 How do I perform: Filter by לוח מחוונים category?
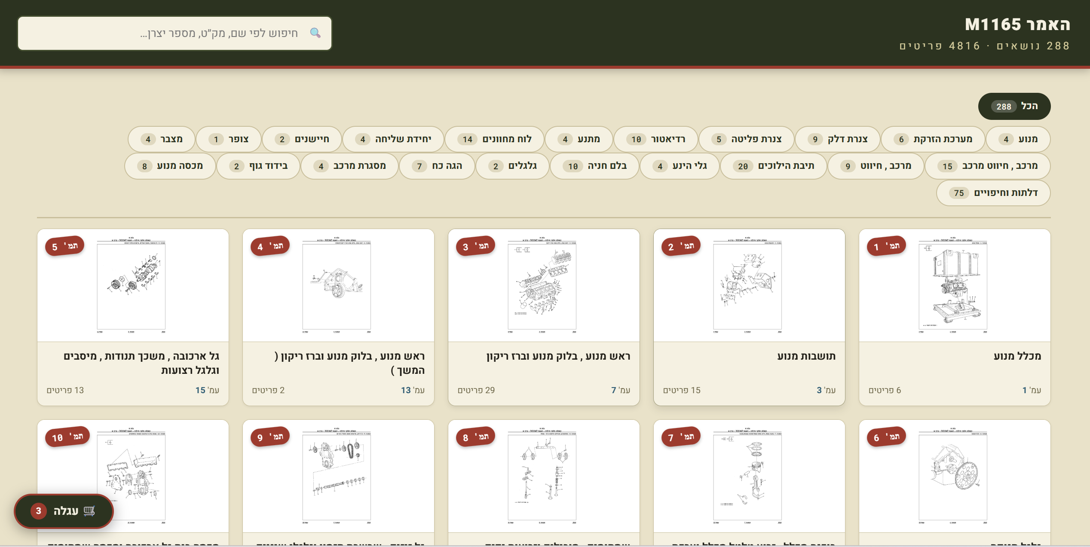(x=494, y=139)
